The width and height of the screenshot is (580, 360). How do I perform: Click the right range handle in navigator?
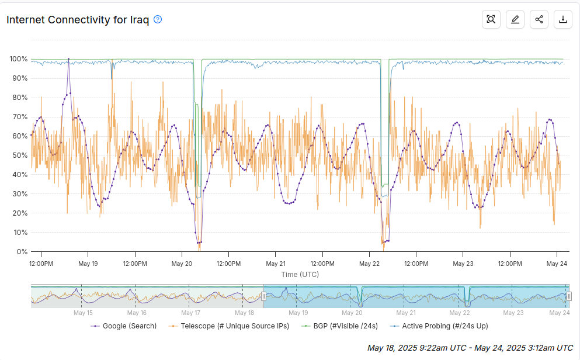(569, 296)
